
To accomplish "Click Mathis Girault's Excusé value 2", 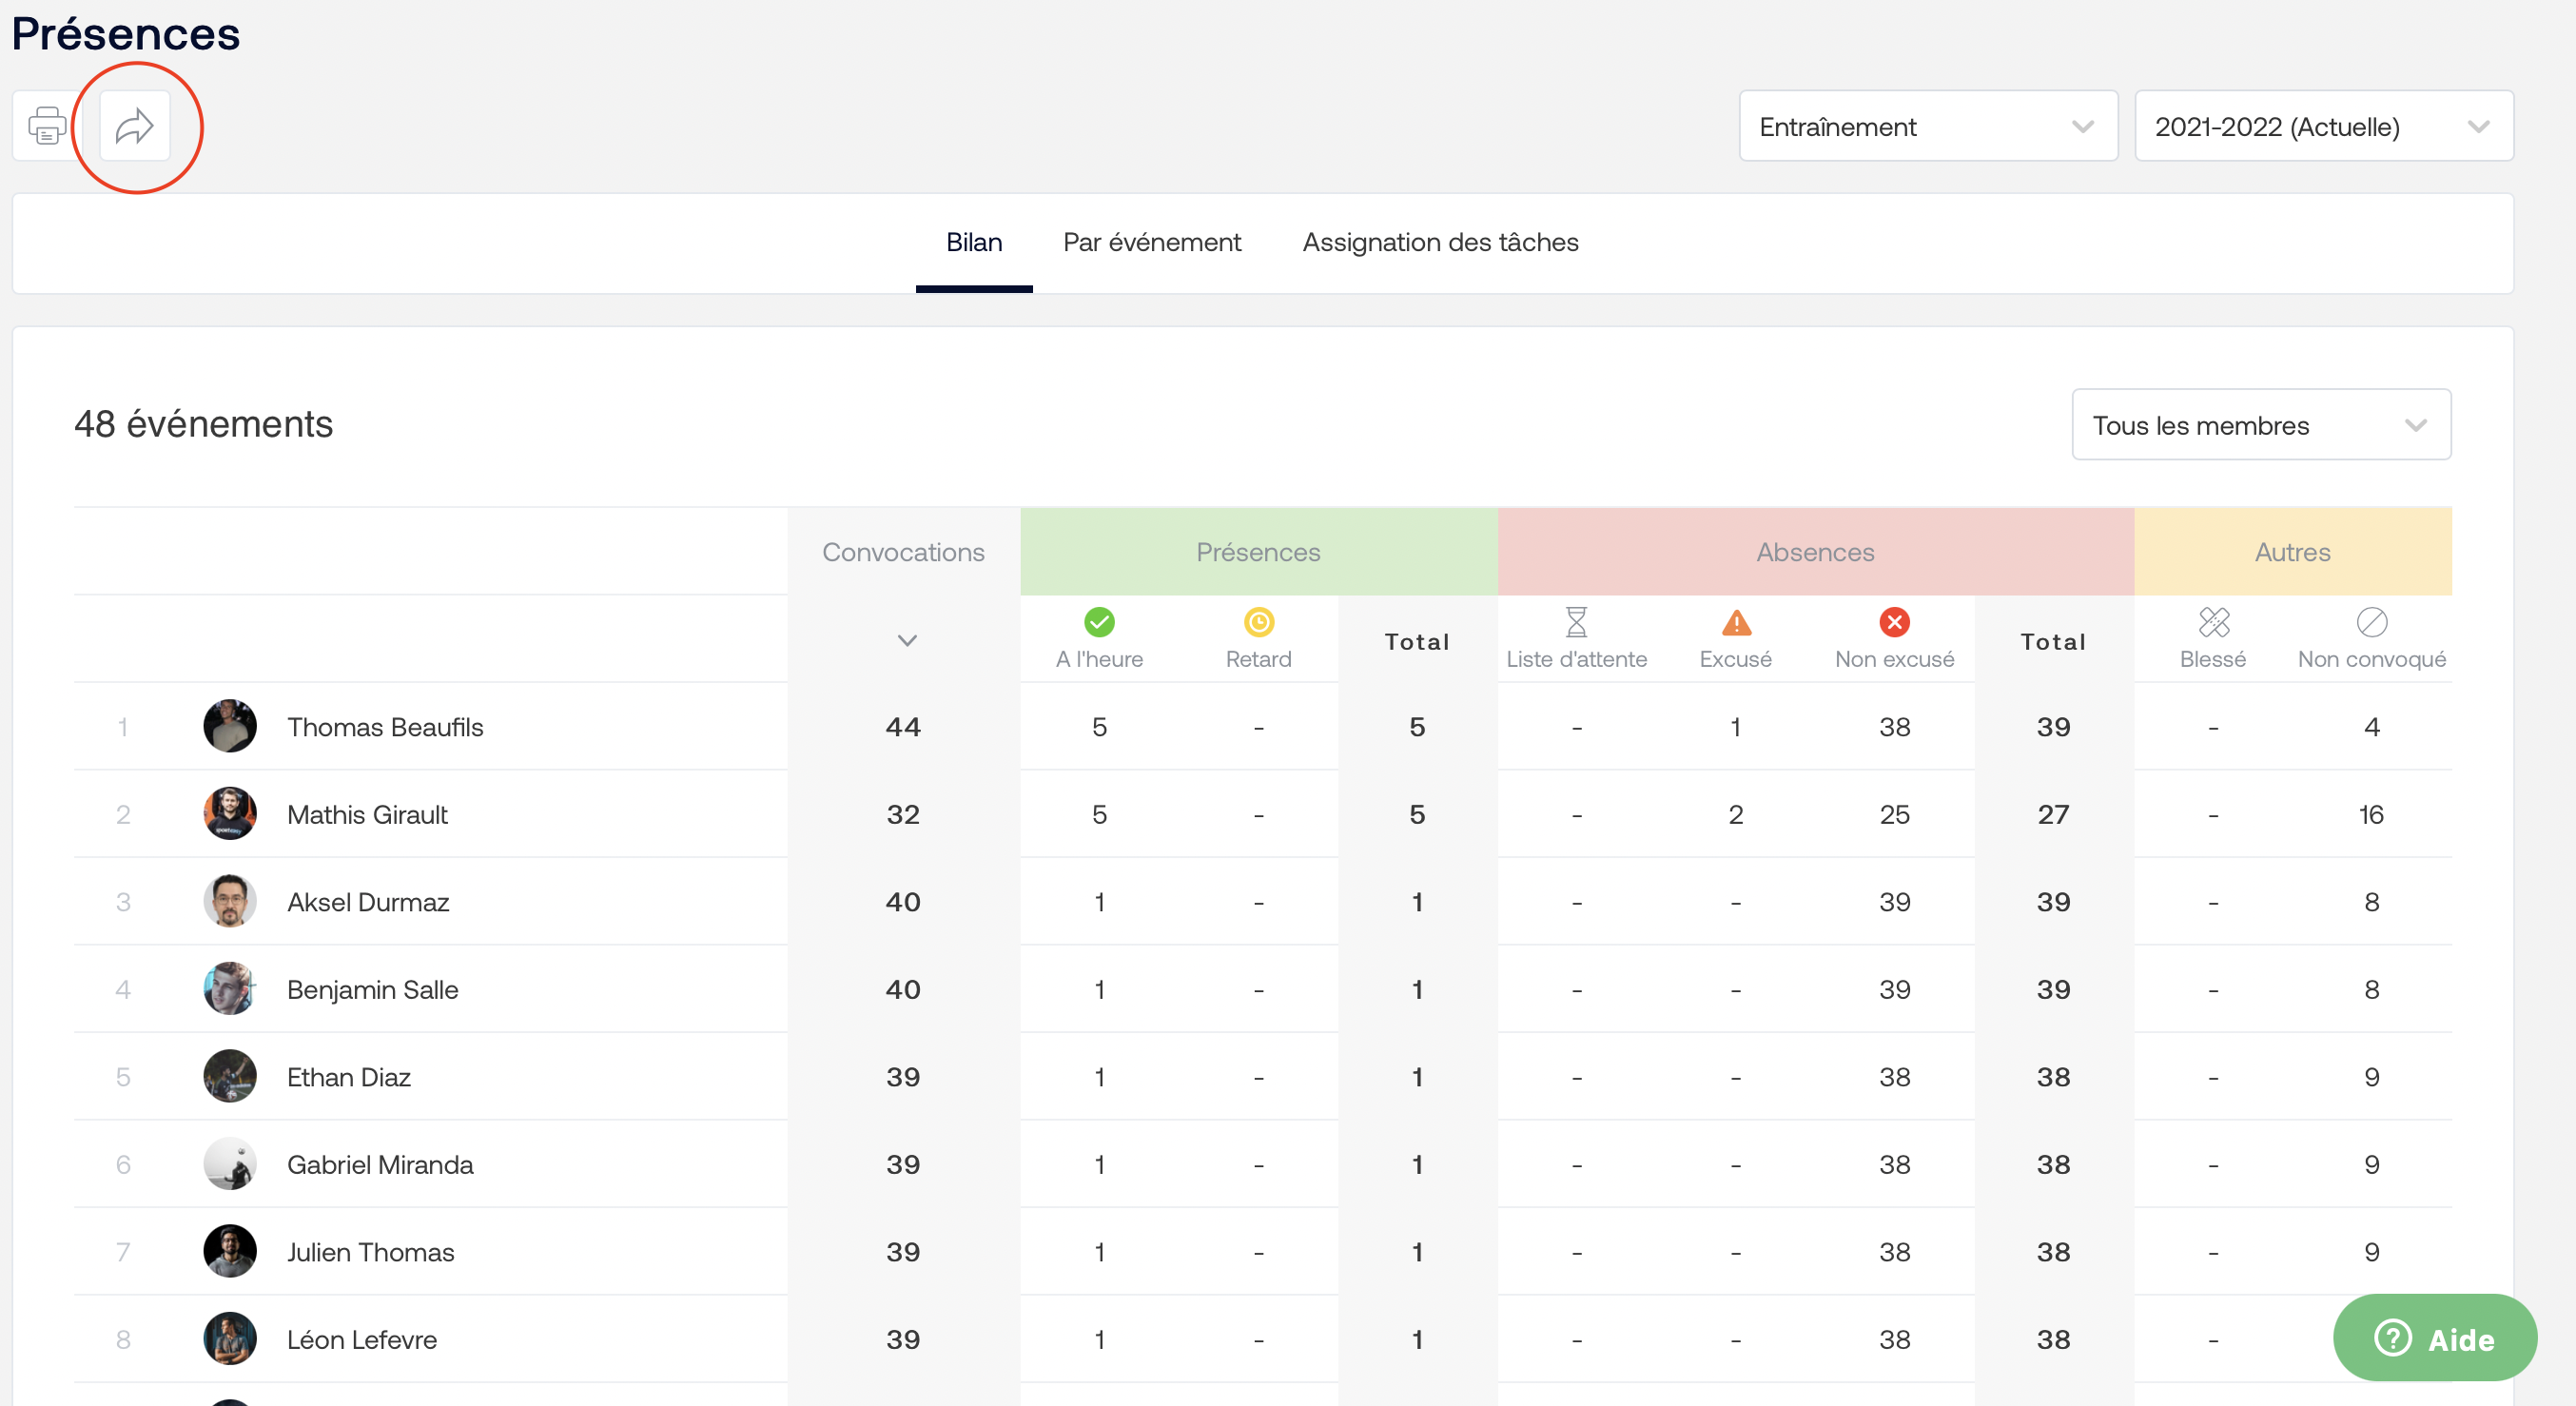I will click(x=1736, y=815).
